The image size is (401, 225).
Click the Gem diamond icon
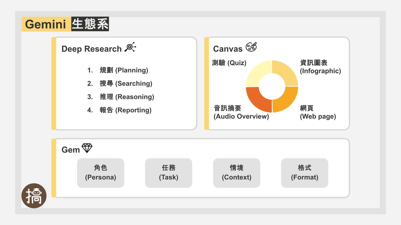click(x=87, y=148)
